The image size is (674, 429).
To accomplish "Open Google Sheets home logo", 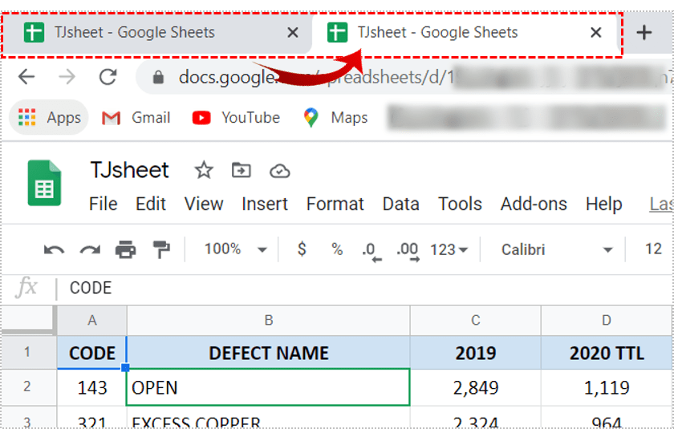I will [x=45, y=184].
